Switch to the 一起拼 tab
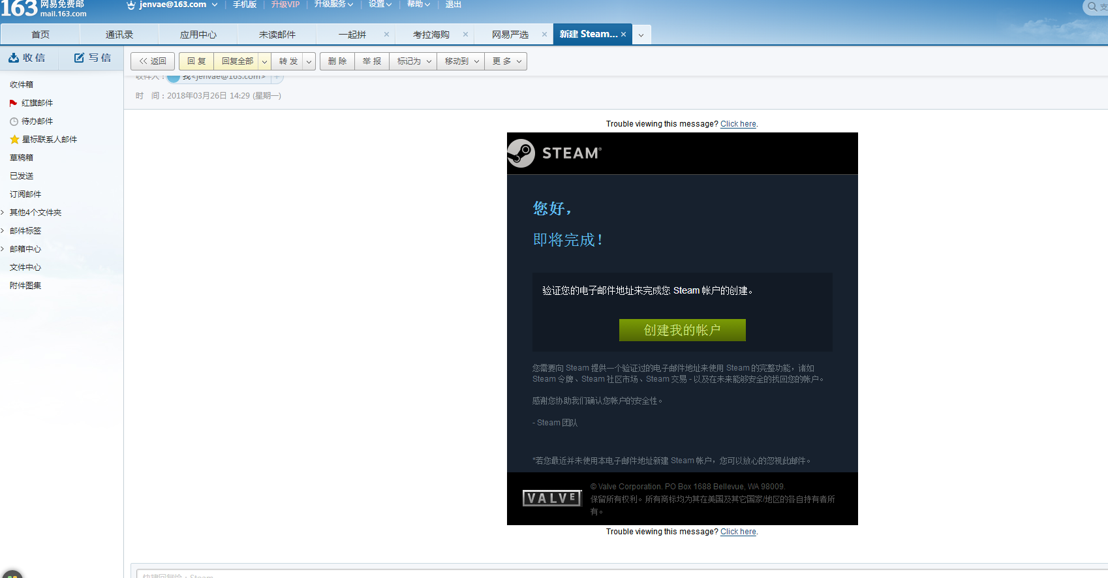This screenshot has width=1108, height=578. (x=352, y=35)
